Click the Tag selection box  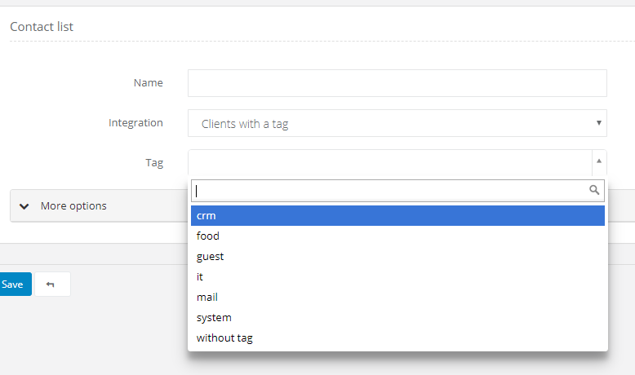(390, 162)
